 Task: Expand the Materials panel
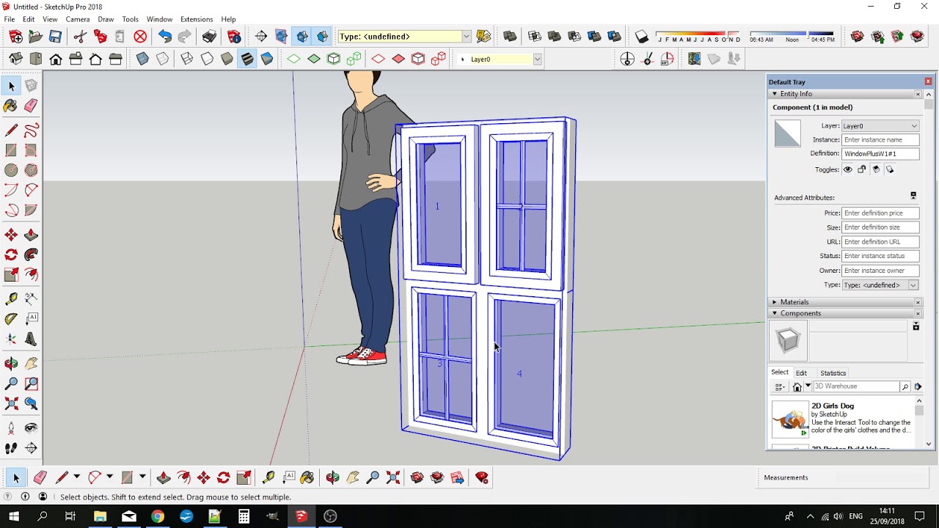point(774,302)
